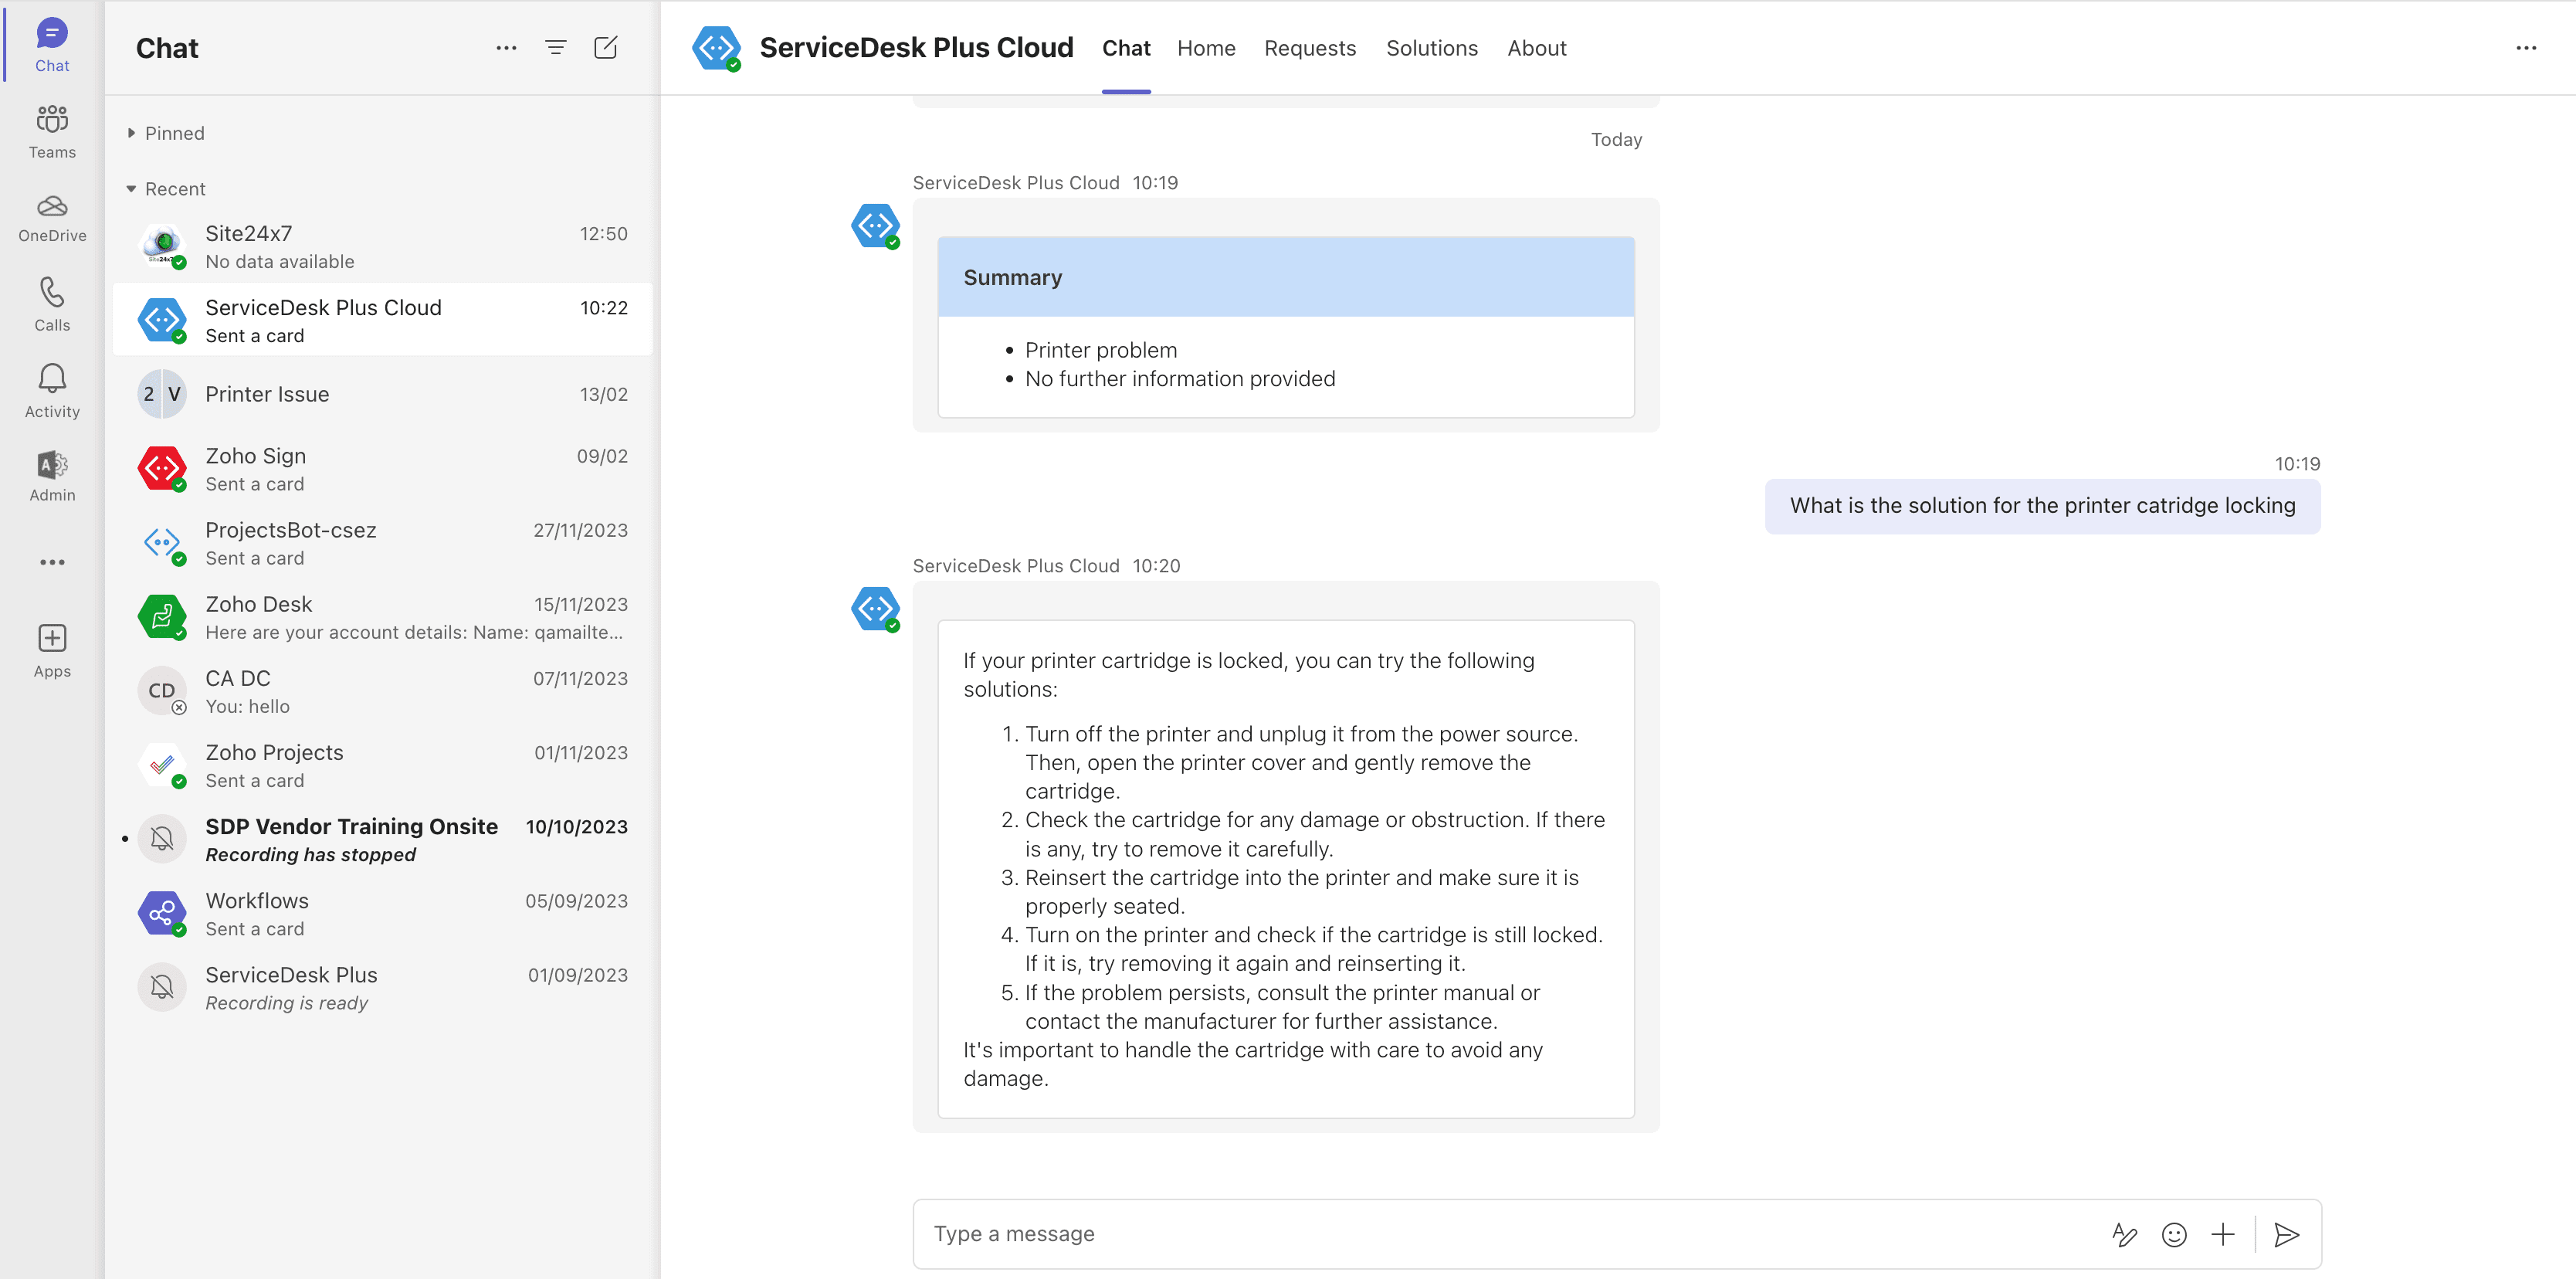Attach content using the plus button

2223,1234
